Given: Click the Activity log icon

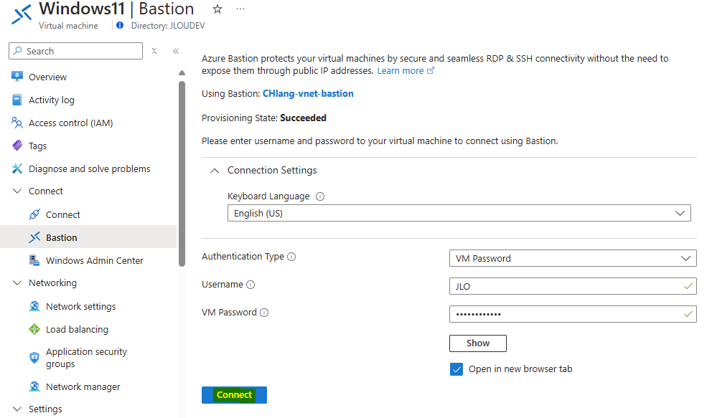Looking at the screenshot, I should point(17,100).
